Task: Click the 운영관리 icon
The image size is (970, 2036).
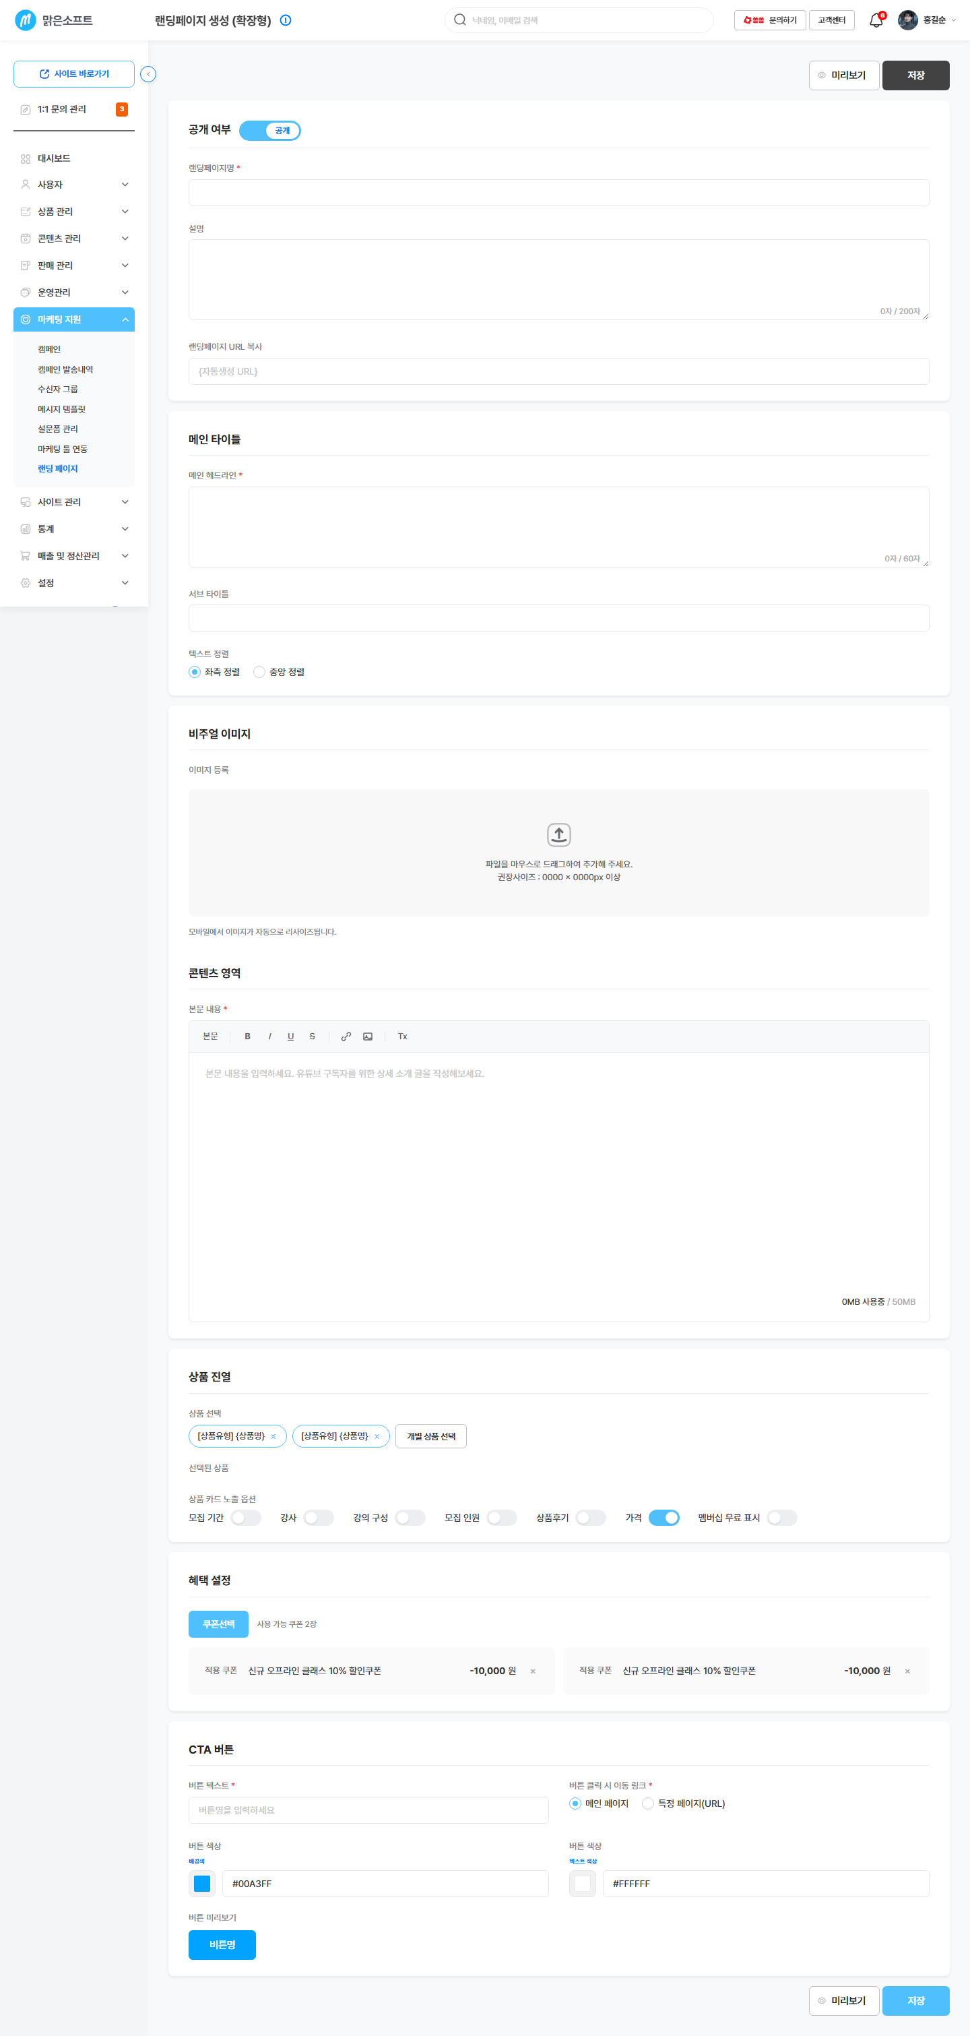Action: pos(26,292)
